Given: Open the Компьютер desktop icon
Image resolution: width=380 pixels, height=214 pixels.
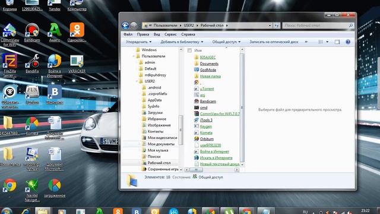Looking at the screenshot, I should click(x=77, y=6).
